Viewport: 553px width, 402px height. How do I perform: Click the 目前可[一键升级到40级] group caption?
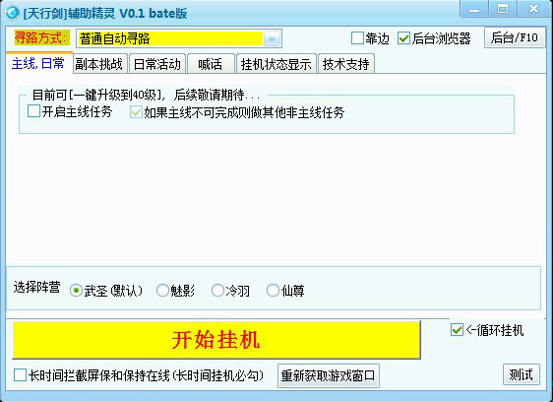(x=147, y=95)
